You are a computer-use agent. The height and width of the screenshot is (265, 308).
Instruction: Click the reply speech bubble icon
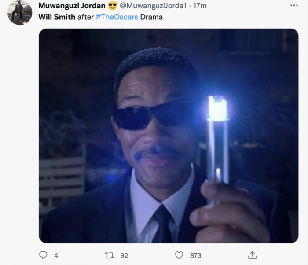43,255
